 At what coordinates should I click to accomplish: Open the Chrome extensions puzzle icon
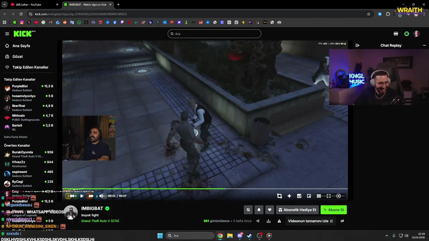pyautogui.click(x=388, y=14)
